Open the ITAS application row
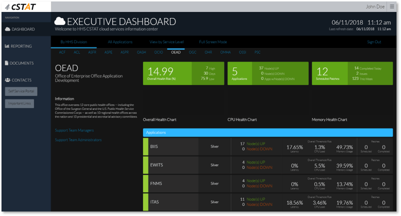 coord(268,202)
